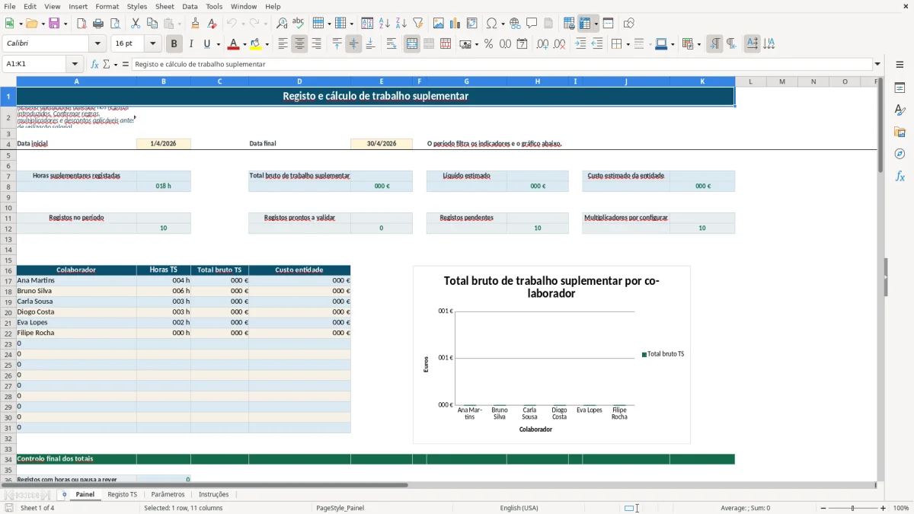Open Find & Replace icon

(x=282, y=24)
